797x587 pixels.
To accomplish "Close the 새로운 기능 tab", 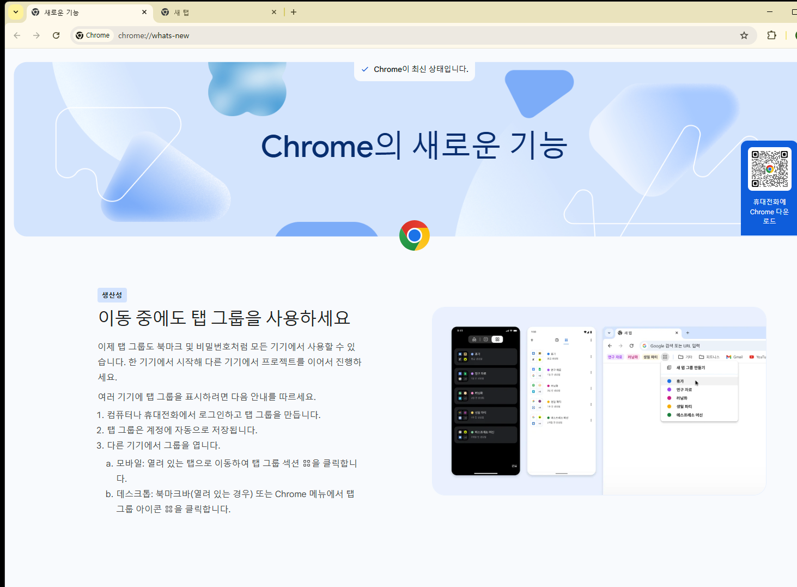I will (x=144, y=12).
